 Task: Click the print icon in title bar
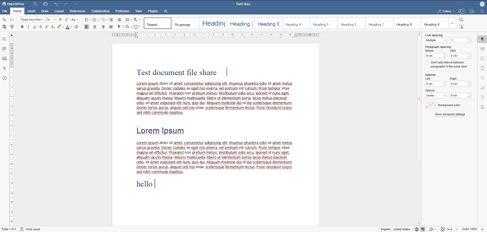coord(45,4)
